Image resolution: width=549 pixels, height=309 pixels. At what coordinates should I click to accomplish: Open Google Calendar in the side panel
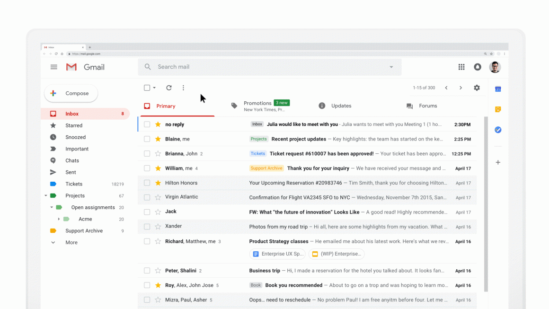pyautogui.click(x=498, y=88)
